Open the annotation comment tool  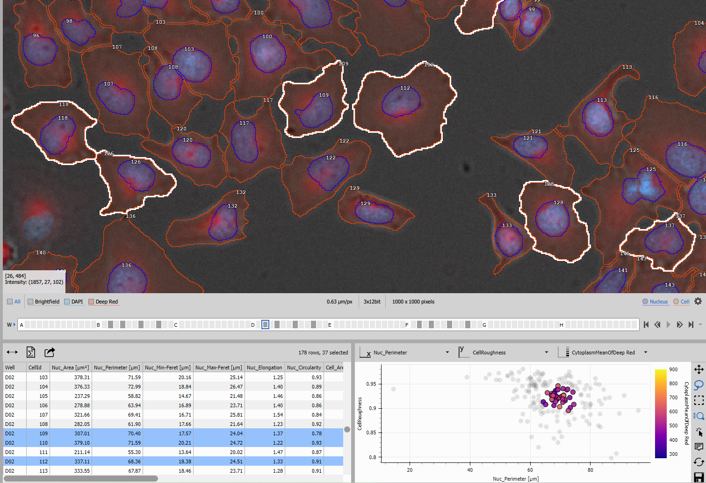click(699, 447)
